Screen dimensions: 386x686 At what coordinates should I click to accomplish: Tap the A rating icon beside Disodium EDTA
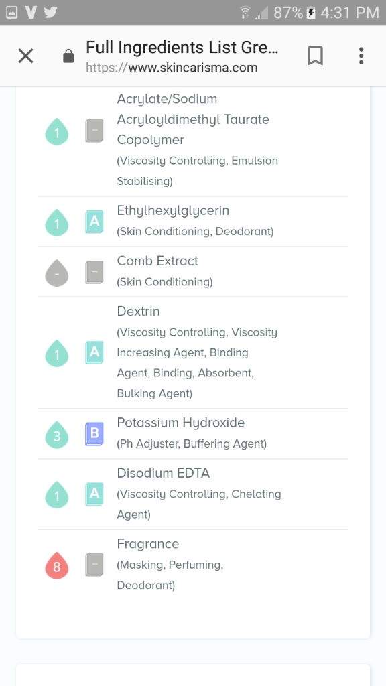(94, 494)
